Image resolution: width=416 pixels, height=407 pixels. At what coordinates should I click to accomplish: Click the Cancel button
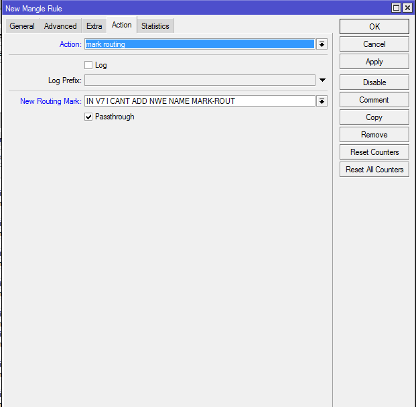(x=374, y=44)
